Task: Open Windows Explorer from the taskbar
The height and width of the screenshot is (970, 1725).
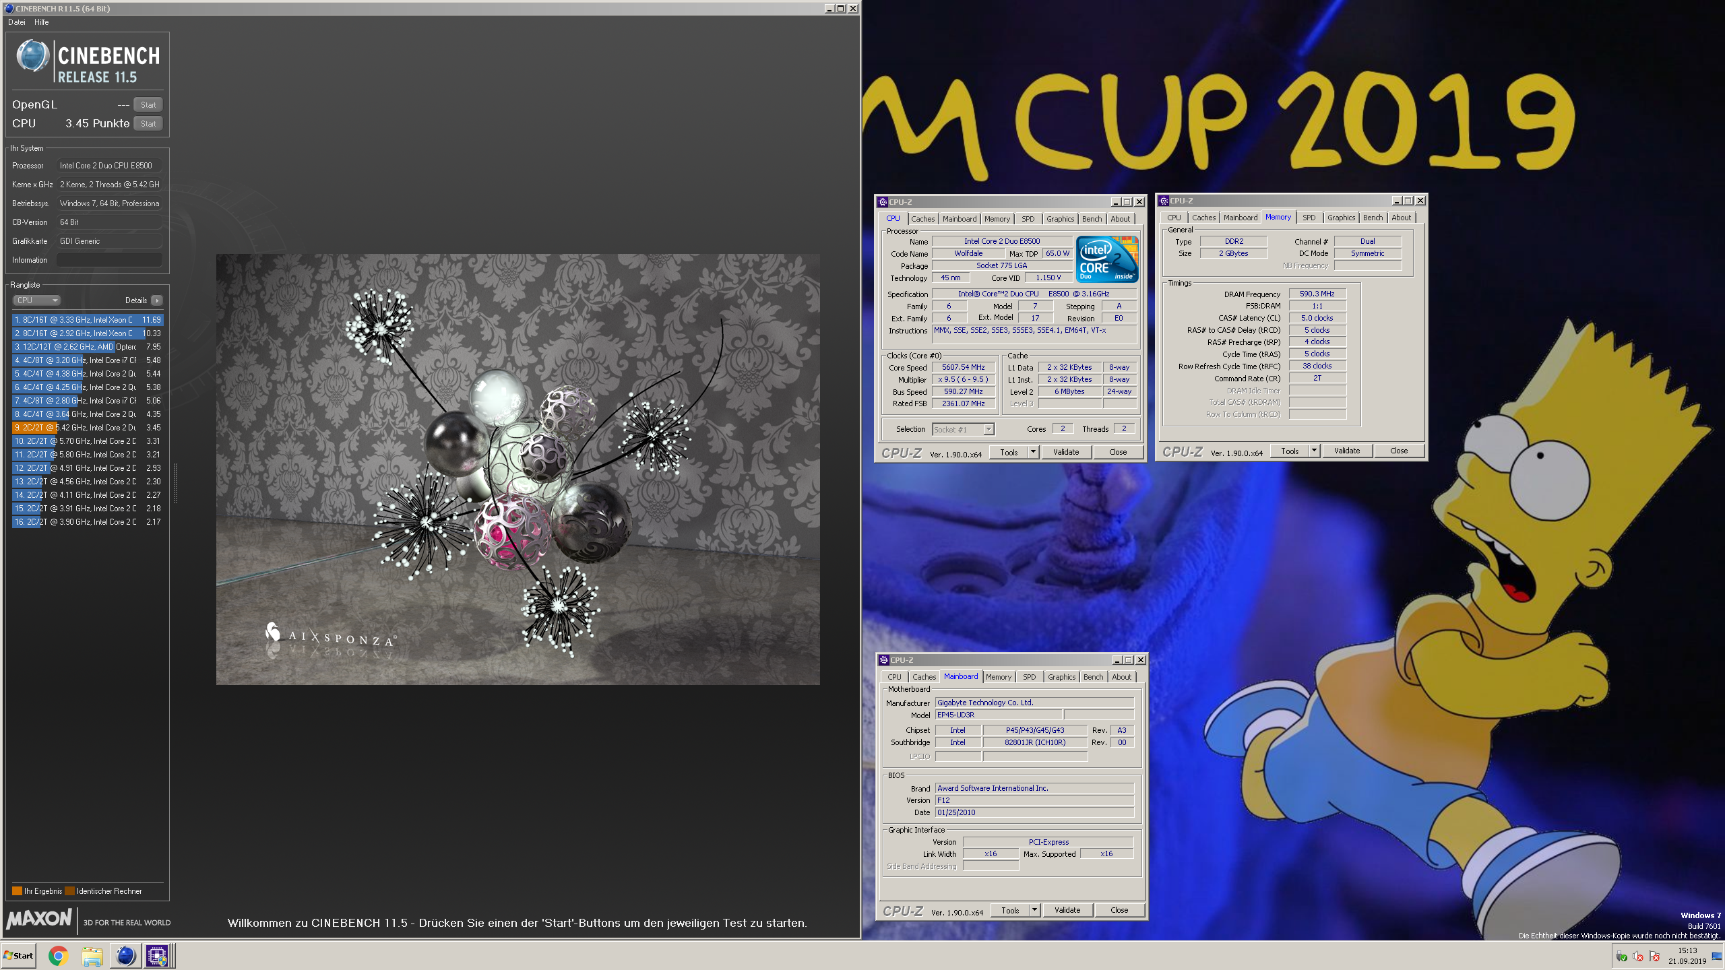Action: pyautogui.click(x=92, y=955)
